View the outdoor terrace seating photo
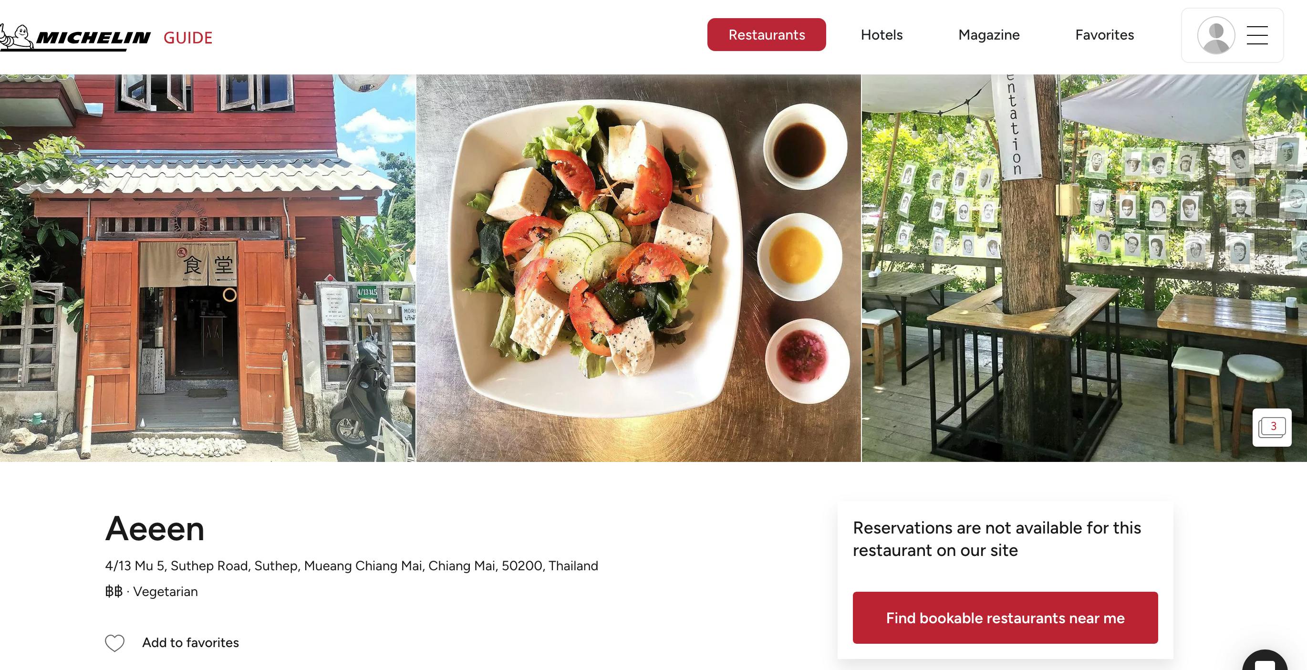This screenshot has width=1307, height=670. (x=1084, y=268)
